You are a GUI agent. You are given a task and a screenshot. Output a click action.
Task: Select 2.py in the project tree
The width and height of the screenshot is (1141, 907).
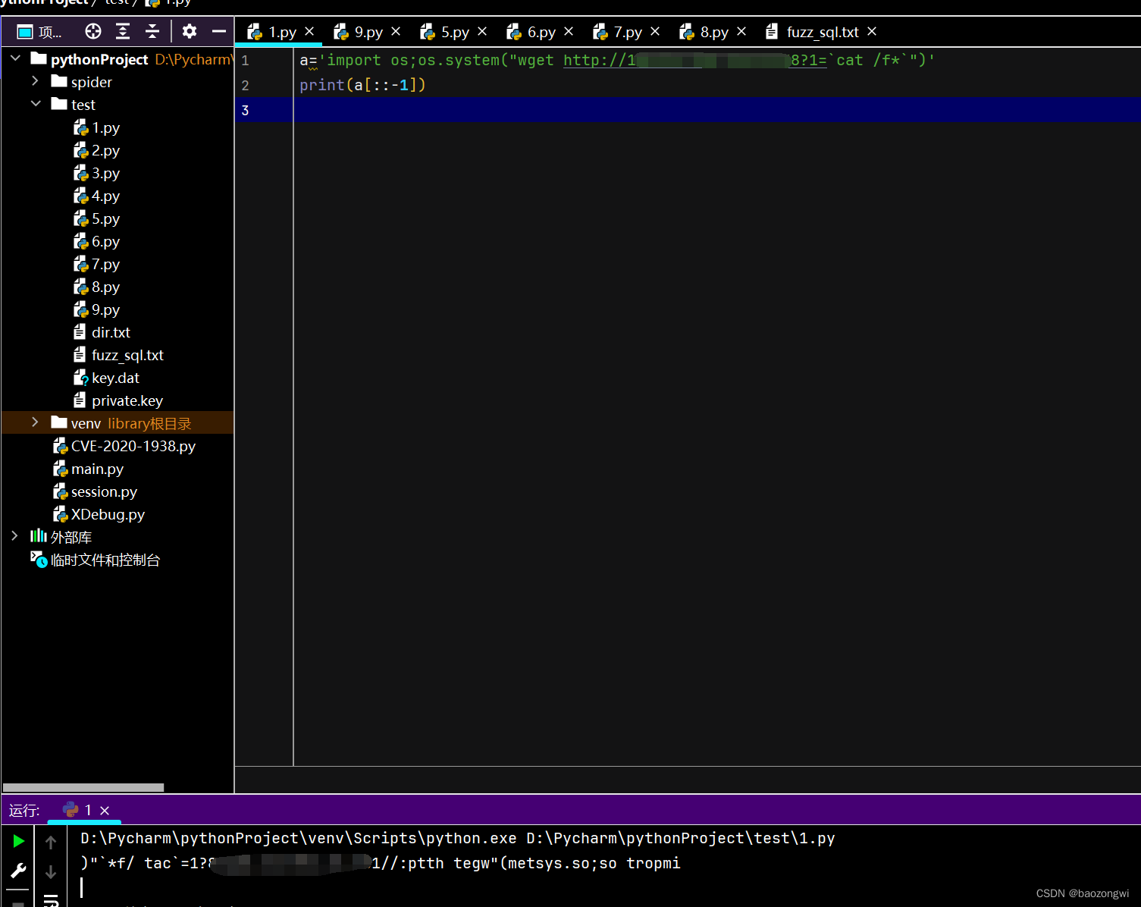[x=97, y=150]
